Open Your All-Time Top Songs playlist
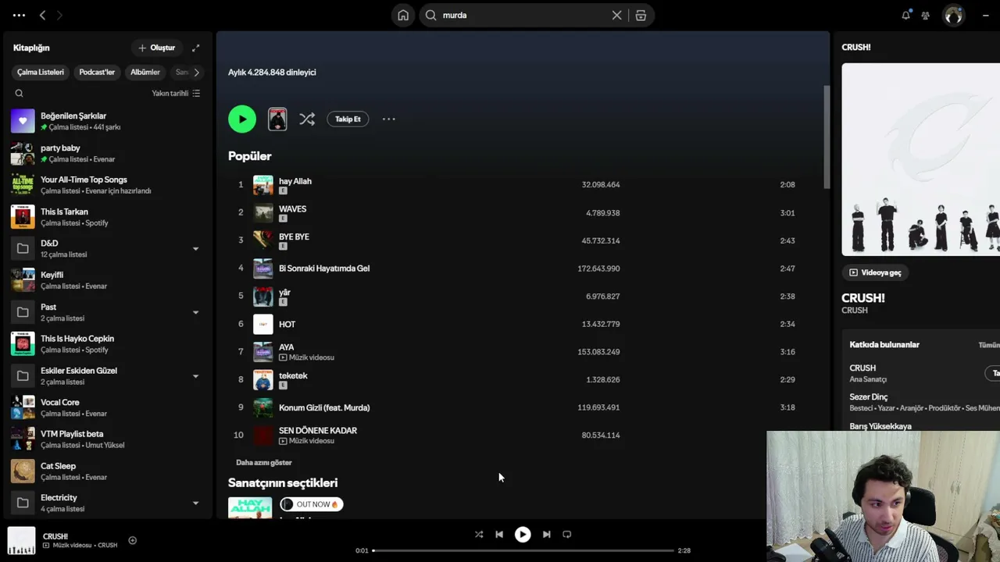The width and height of the screenshot is (1000, 562). click(108, 185)
